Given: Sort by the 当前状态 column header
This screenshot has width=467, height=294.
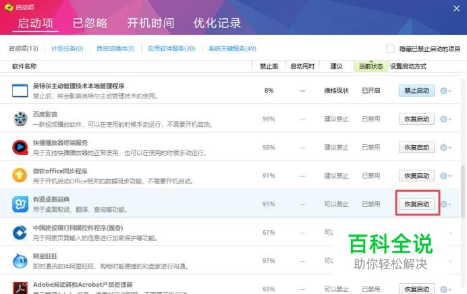Looking at the screenshot, I should (x=370, y=66).
